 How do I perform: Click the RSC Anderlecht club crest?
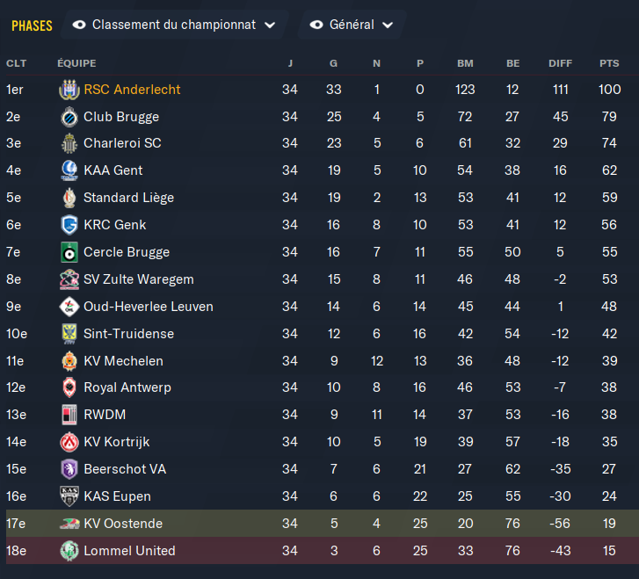click(x=69, y=90)
